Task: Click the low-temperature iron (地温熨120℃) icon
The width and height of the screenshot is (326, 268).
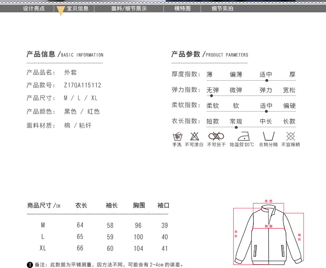Action: coord(242,136)
